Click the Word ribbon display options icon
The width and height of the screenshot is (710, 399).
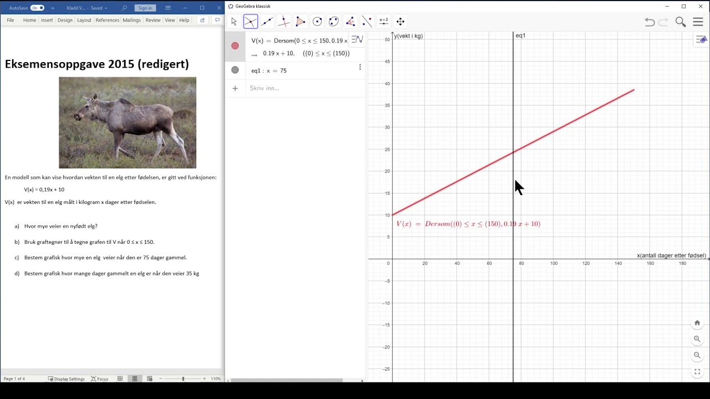coord(168,8)
